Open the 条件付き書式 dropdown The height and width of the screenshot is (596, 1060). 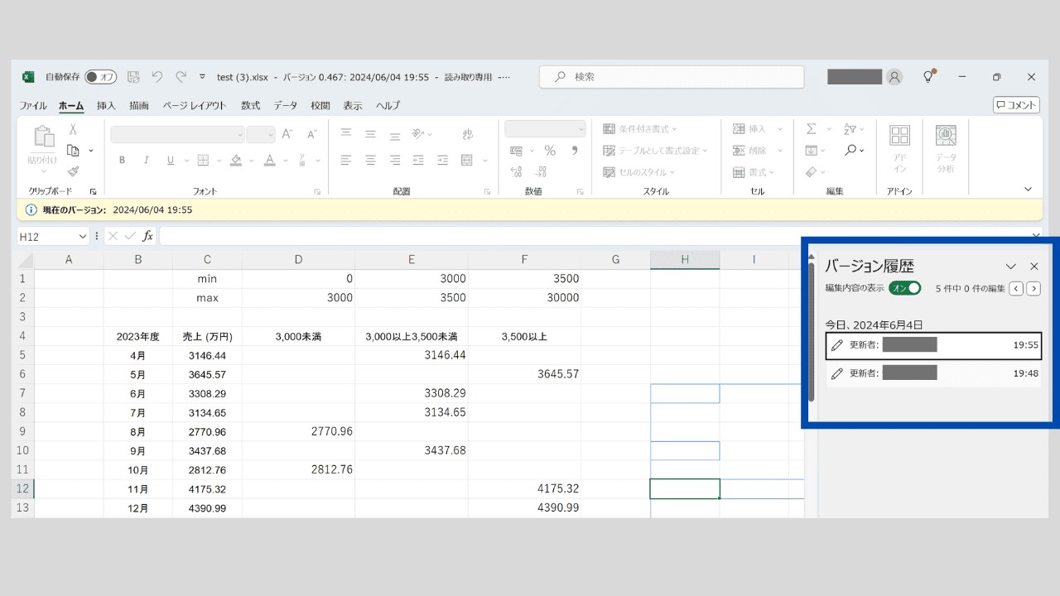pyautogui.click(x=639, y=129)
